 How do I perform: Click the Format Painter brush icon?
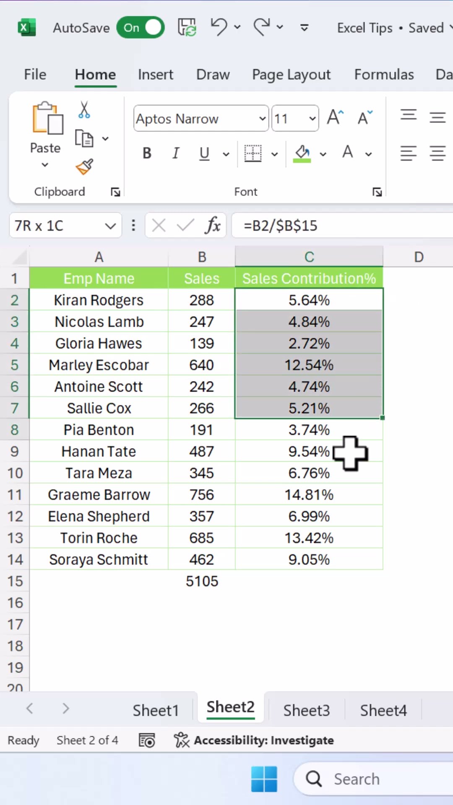pyautogui.click(x=84, y=167)
